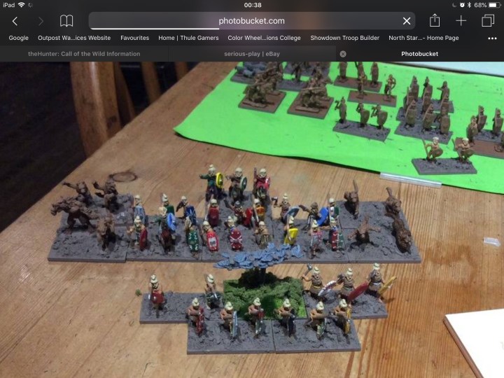The width and height of the screenshot is (504, 378).
Task: Switch to the serious-play eBay tab
Action: (x=253, y=54)
